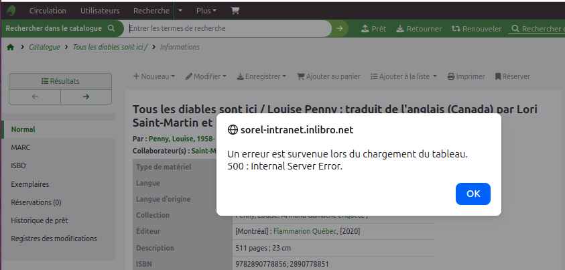Switch to the MARC view tab

coord(59,147)
